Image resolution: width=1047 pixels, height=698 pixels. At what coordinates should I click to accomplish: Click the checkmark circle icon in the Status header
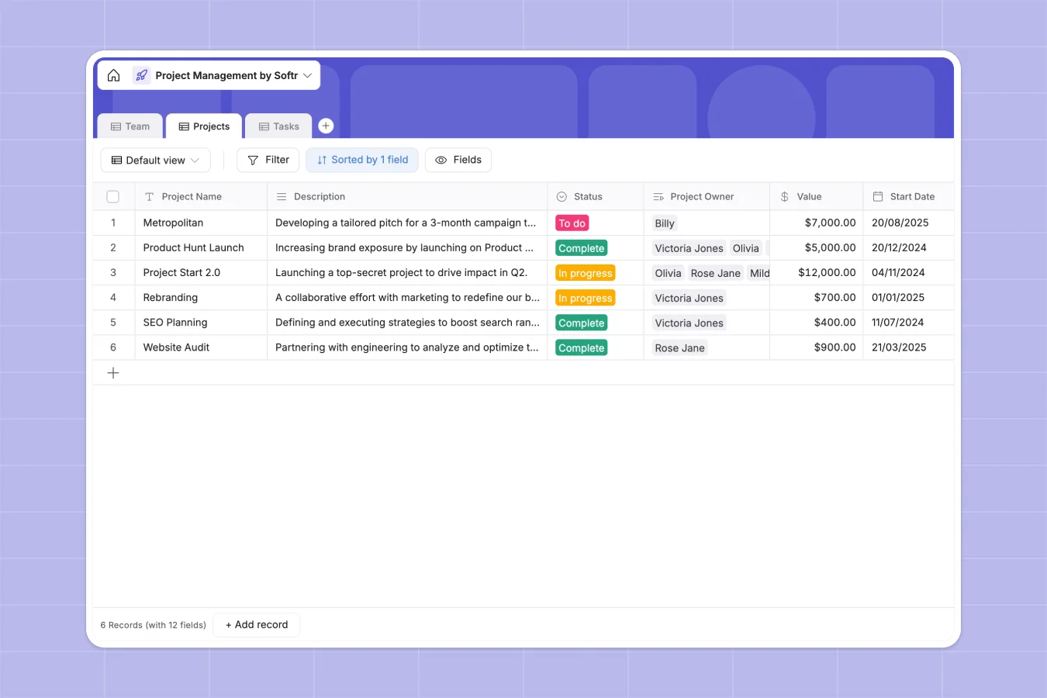560,196
